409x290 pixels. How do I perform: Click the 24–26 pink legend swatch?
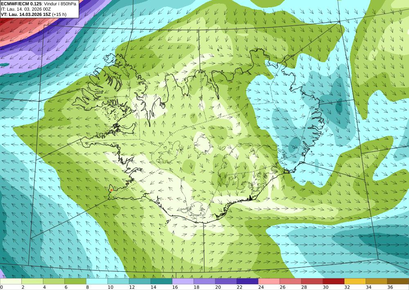tap(269, 281)
